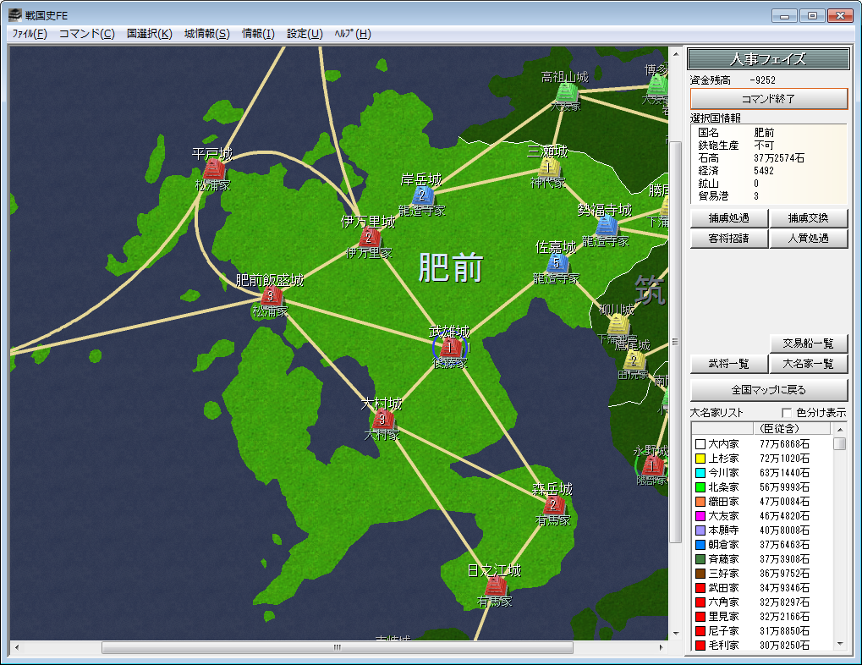The height and width of the screenshot is (665, 862).
Task: Choose the 肥前飯盛城 castle on the map
Action: click(271, 296)
